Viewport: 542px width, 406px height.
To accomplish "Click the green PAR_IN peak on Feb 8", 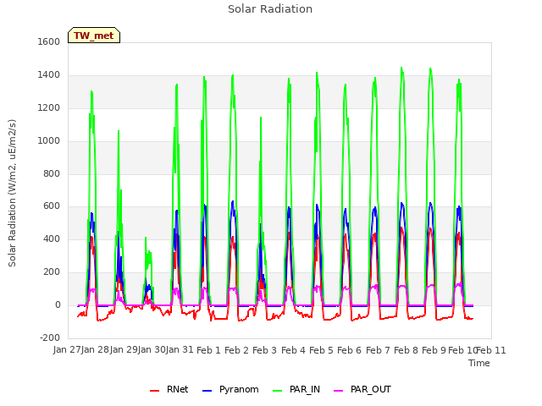I will pyautogui.click(x=401, y=68).
